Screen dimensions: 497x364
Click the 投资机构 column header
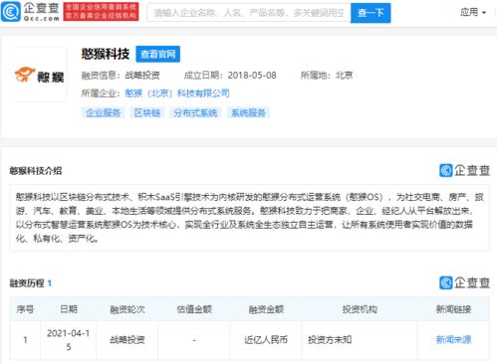point(360,309)
